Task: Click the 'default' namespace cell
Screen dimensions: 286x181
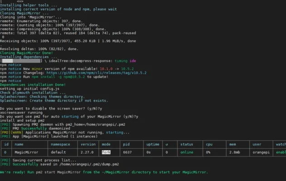Action: 58,152
